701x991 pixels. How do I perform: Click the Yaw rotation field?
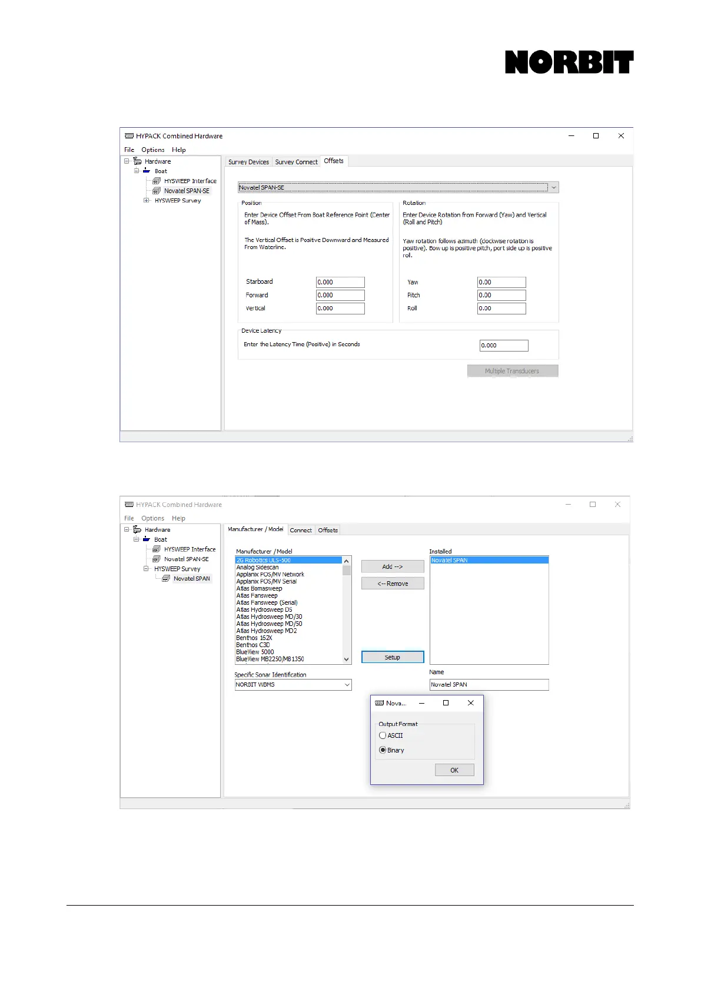[501, 282]
